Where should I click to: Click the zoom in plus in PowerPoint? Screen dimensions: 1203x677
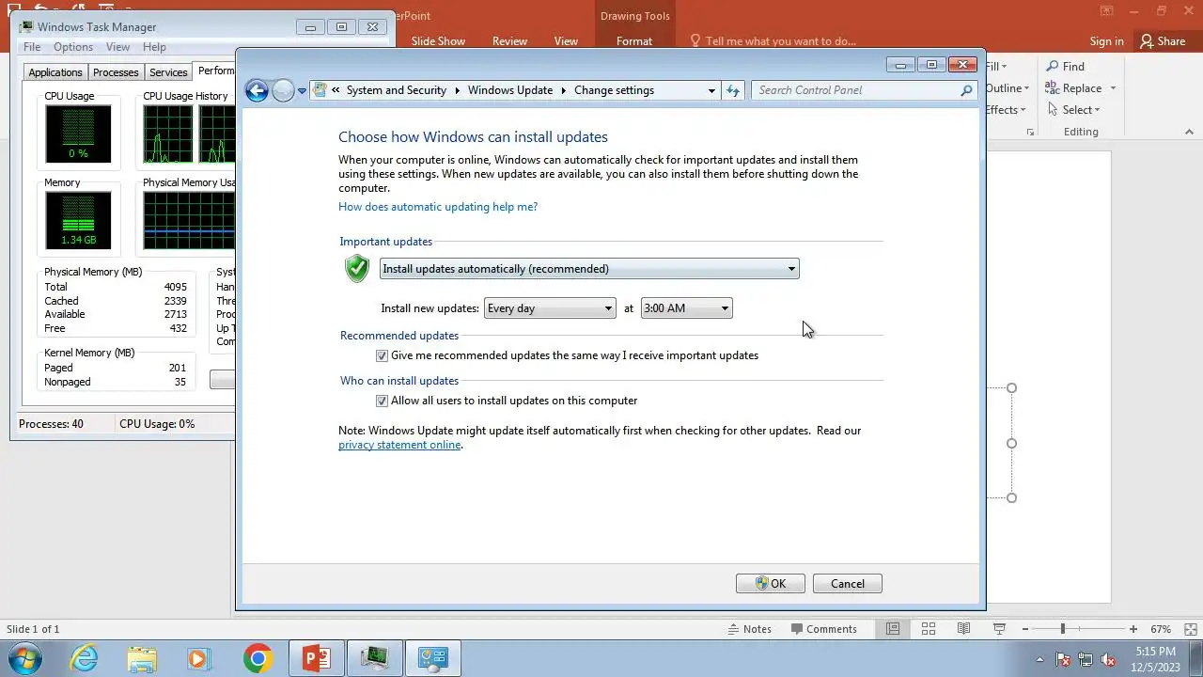coord(1133,629)
